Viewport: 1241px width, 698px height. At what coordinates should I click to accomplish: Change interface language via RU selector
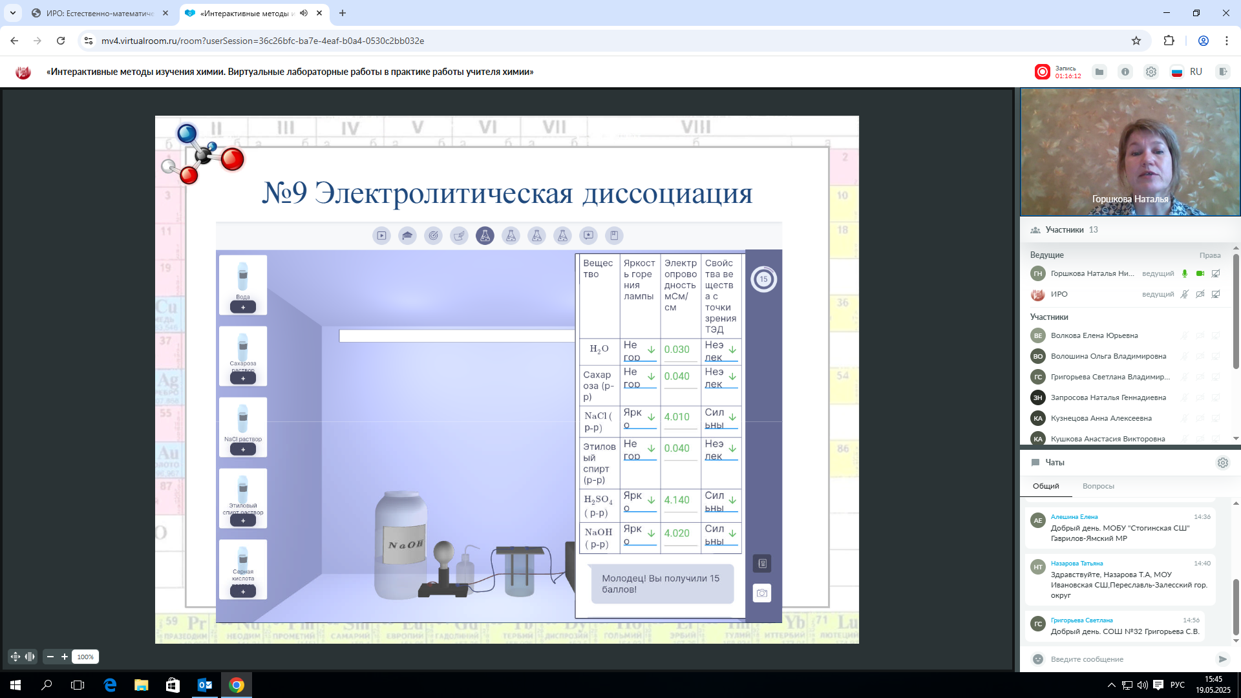coord(1188,72)
